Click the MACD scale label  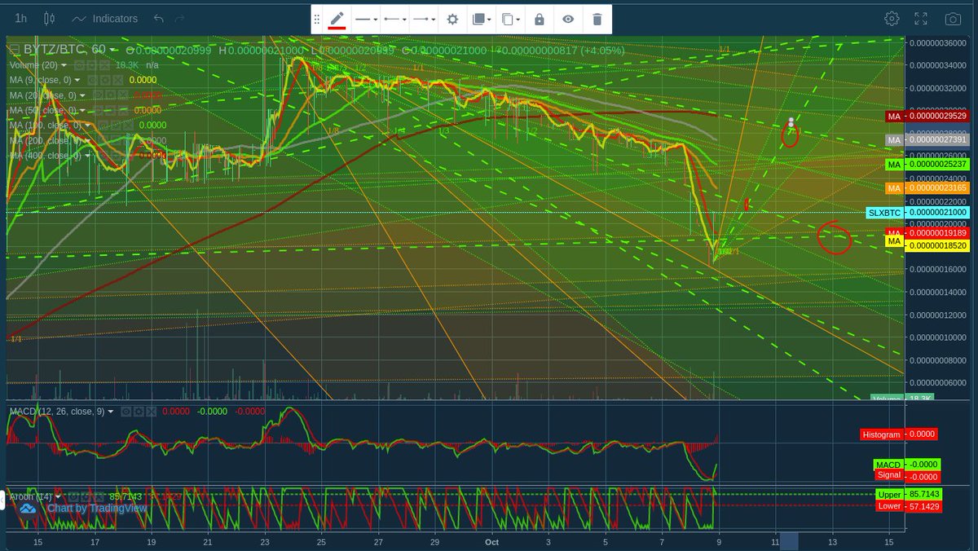coord(888,465)
